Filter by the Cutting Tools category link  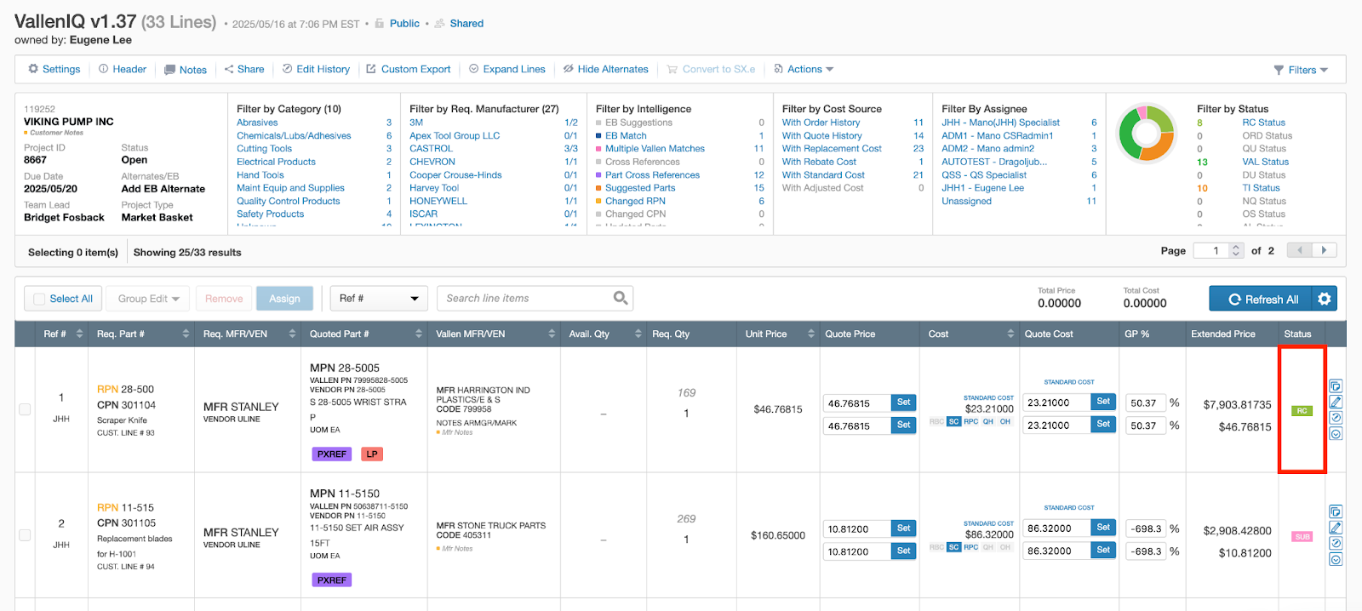coord(264,148)
